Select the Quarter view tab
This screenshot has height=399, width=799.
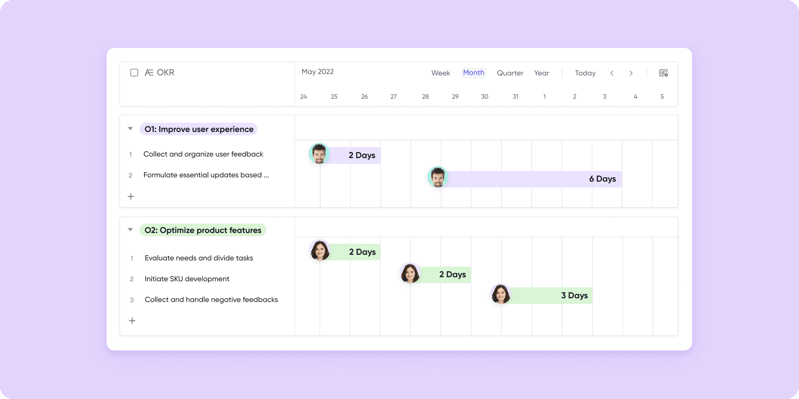coord(510,73)
